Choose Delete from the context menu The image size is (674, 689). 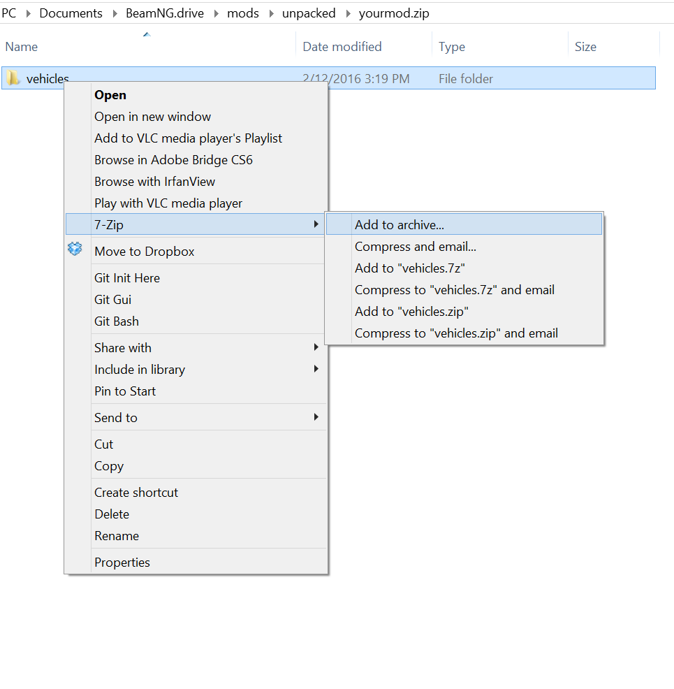point(196,514)
